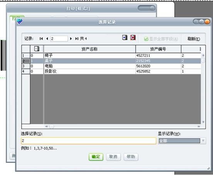This screenshot has height=175, width=213.
Task: Click the window resize grip corner
Action: click(208, 168)
